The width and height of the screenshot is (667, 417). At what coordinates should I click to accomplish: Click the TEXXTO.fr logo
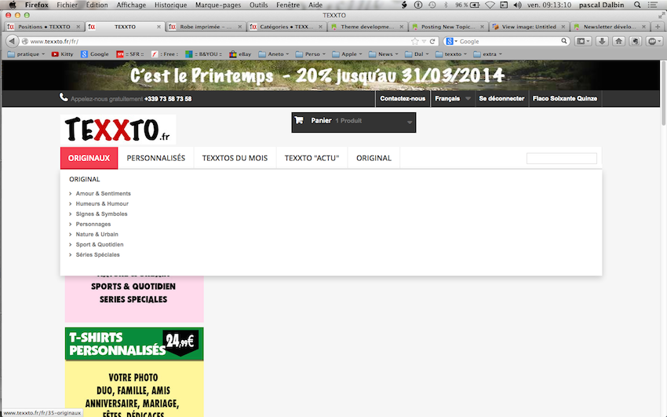click(x=118, y=130)
